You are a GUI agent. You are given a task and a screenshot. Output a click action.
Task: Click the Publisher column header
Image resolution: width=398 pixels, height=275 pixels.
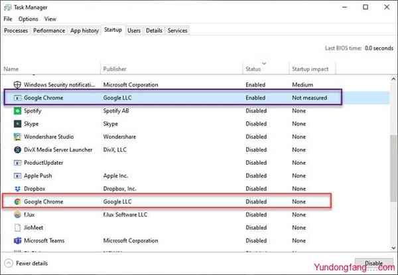pyautogui.click(x=115, y=69)
